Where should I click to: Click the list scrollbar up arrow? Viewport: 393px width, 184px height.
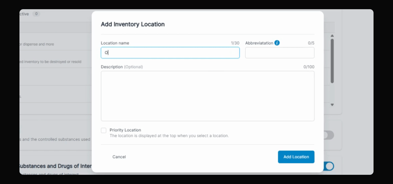[x=332, y=36]
